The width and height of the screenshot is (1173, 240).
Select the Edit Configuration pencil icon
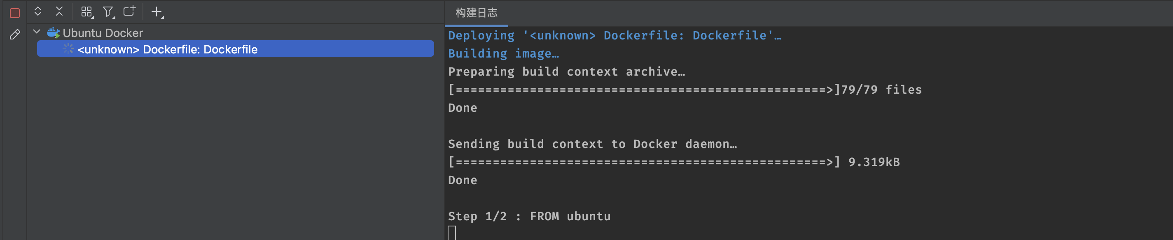pyautogui.click(x=15, y=34)
